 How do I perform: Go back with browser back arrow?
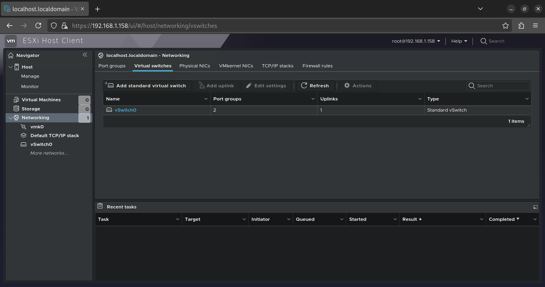click(x=10, y=26)
